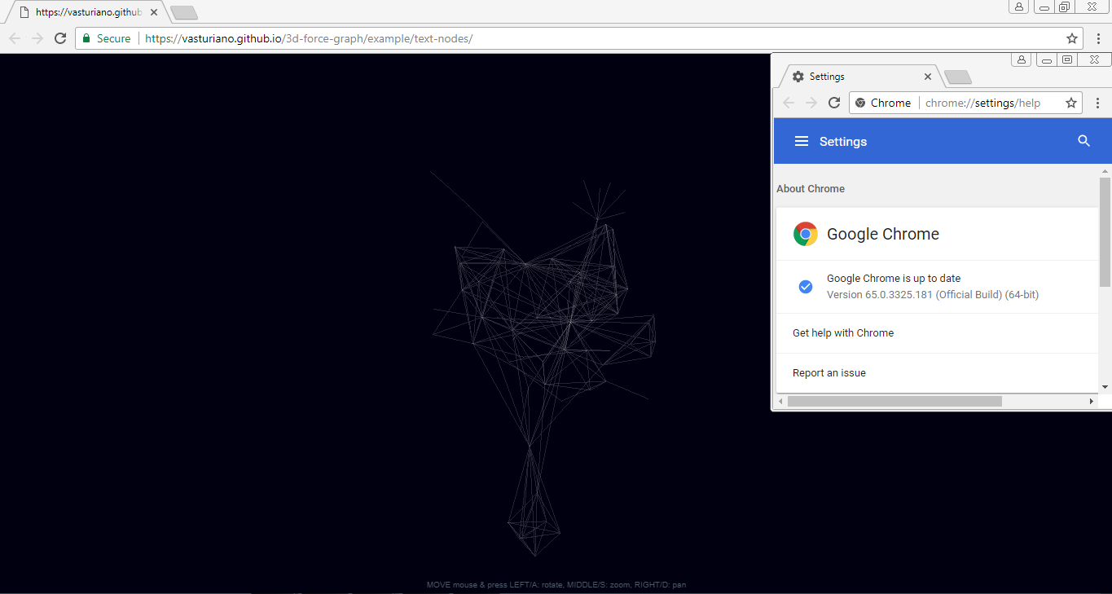Click Report an issue

[x=829, y=372]
